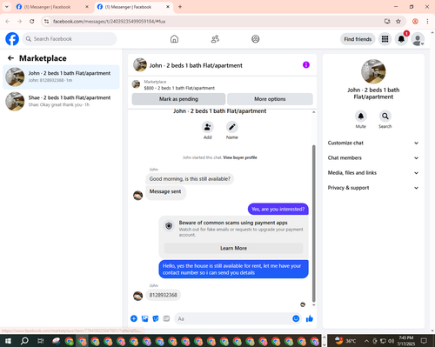The image size is (435, 347).
Task: Bookmark this page star icon
Action: coord(398,21)
